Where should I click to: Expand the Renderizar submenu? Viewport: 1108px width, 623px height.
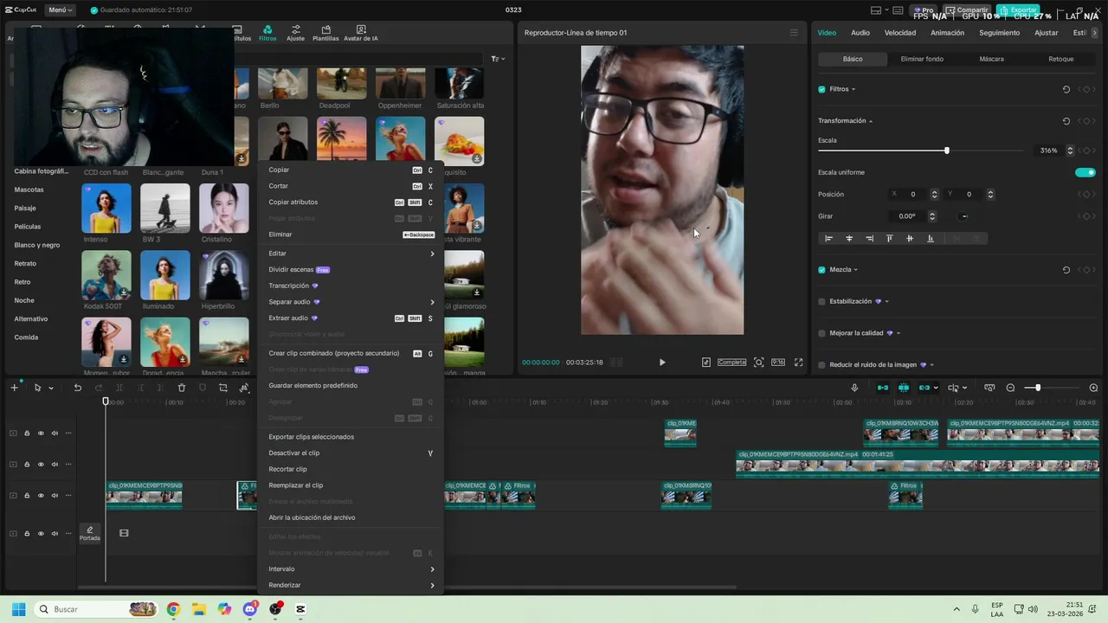[x=351, y=586]
